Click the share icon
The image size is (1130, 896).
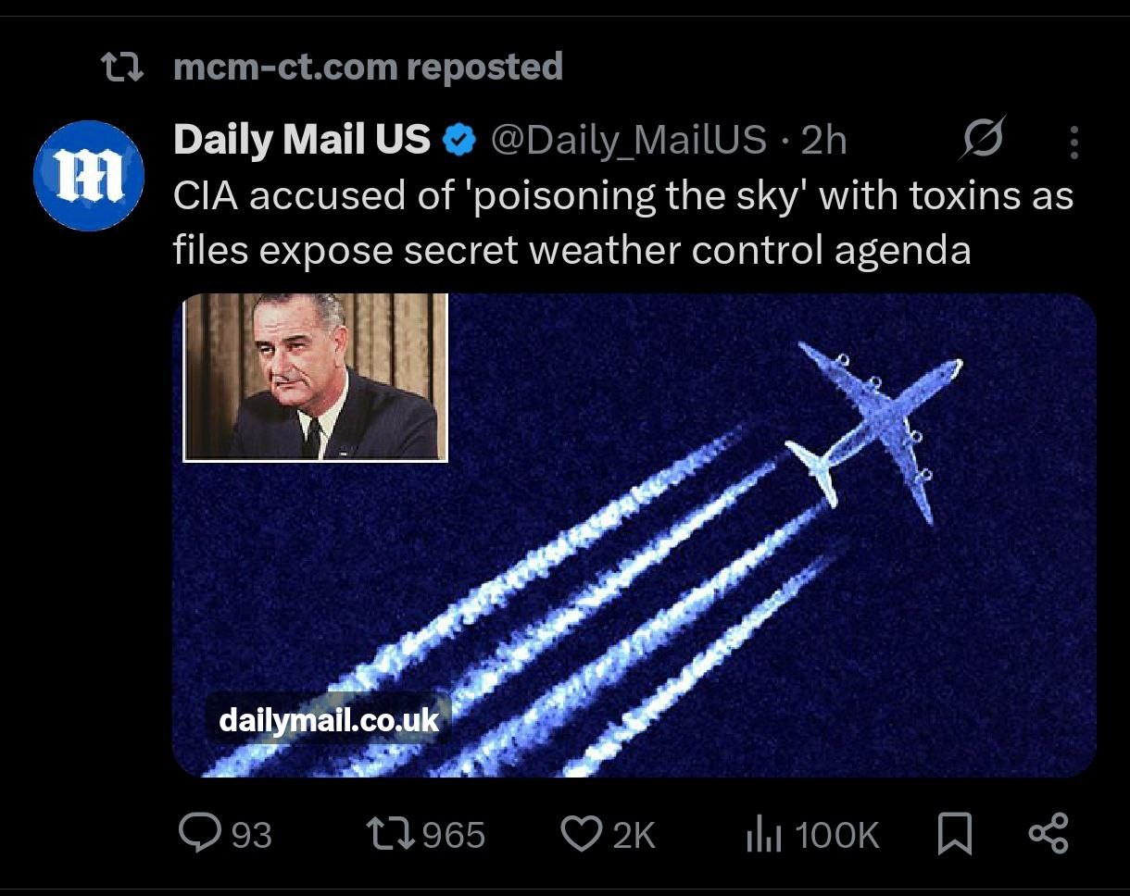(x=1048, y=834)
